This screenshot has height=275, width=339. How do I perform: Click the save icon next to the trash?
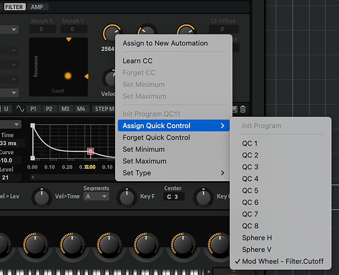click(235, 109)
